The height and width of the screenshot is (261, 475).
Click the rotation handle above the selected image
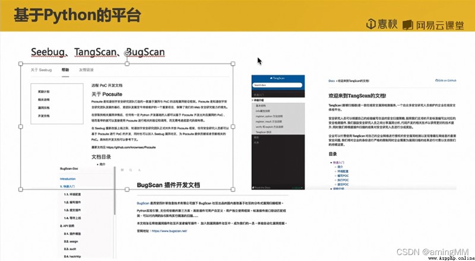[127, 53]
